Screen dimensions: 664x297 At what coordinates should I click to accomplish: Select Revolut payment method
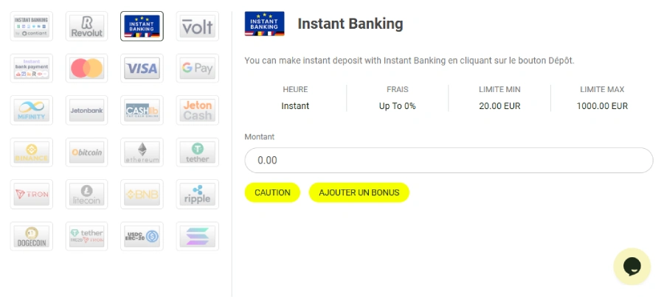point(86,27)
